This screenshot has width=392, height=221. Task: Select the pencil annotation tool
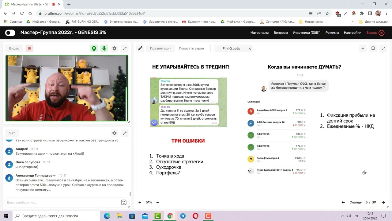(x=140, y=48)
